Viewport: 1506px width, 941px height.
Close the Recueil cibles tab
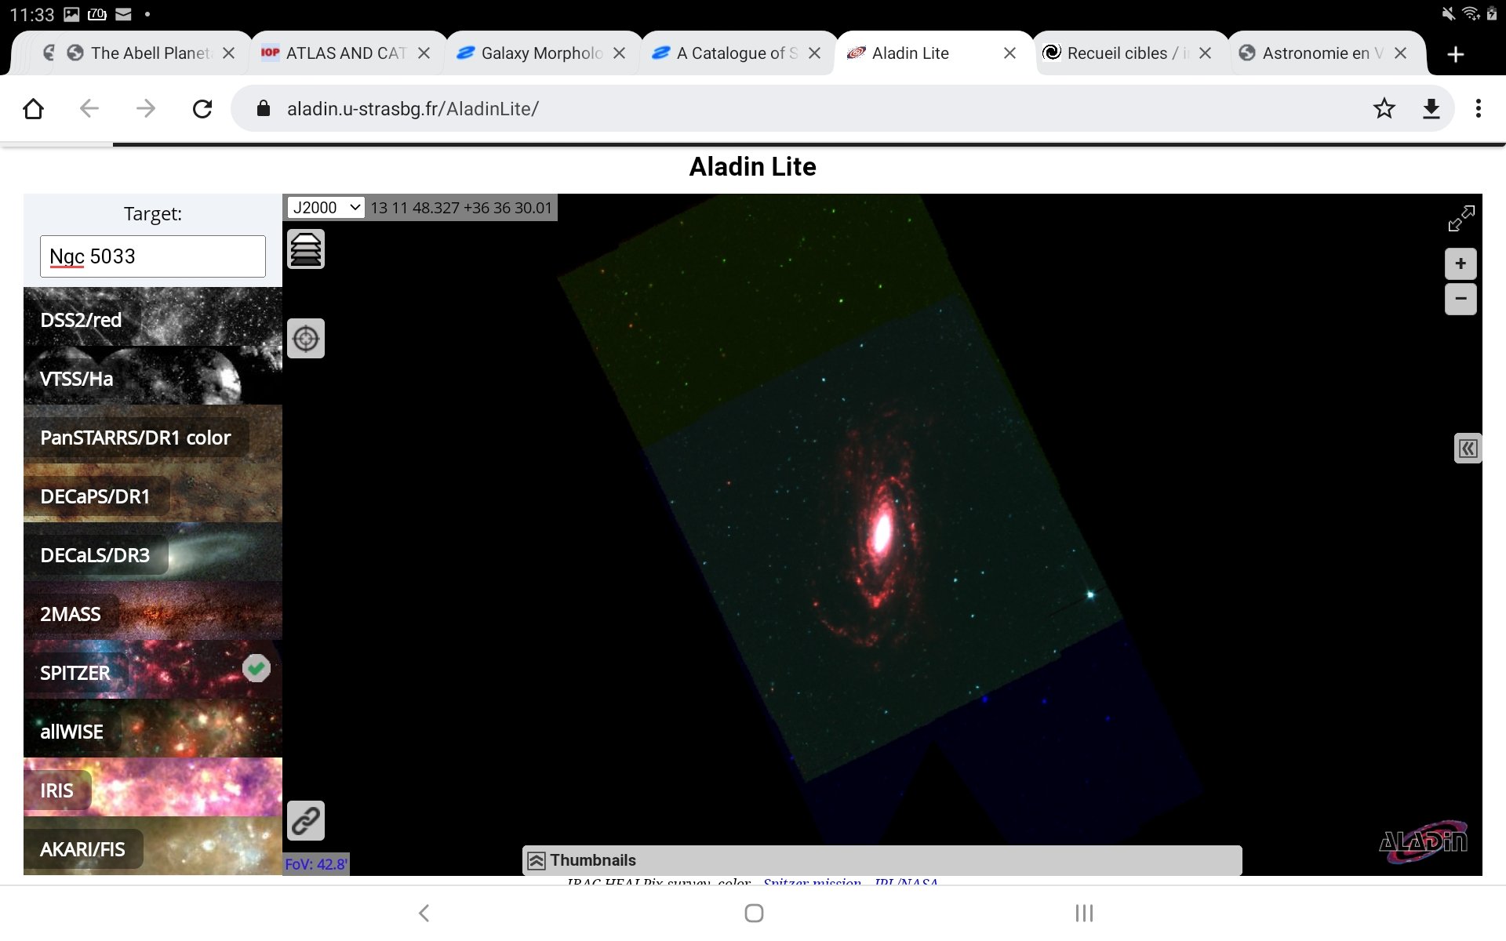tap(1205, 53)
